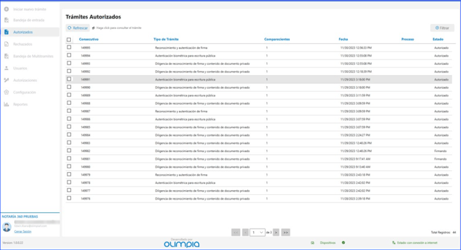The image size is (461, 250).
Task: Click the user avatar picture
Action: coord(7,227)
